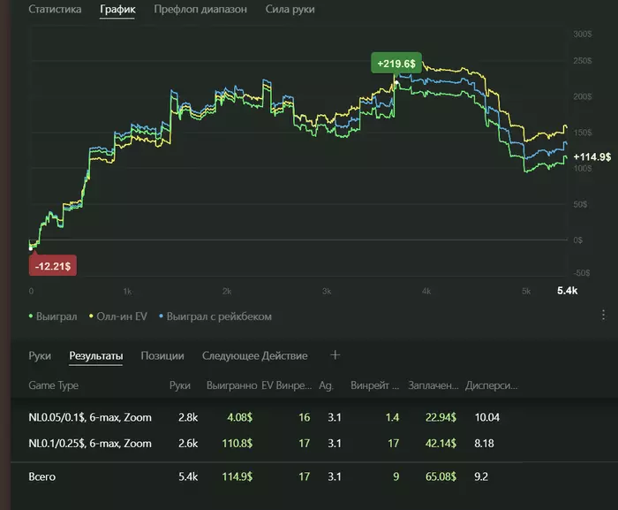Screen dimensions: 618x510
Task: Sort by EV Винрейт column header
Action: tap(287, 385)
